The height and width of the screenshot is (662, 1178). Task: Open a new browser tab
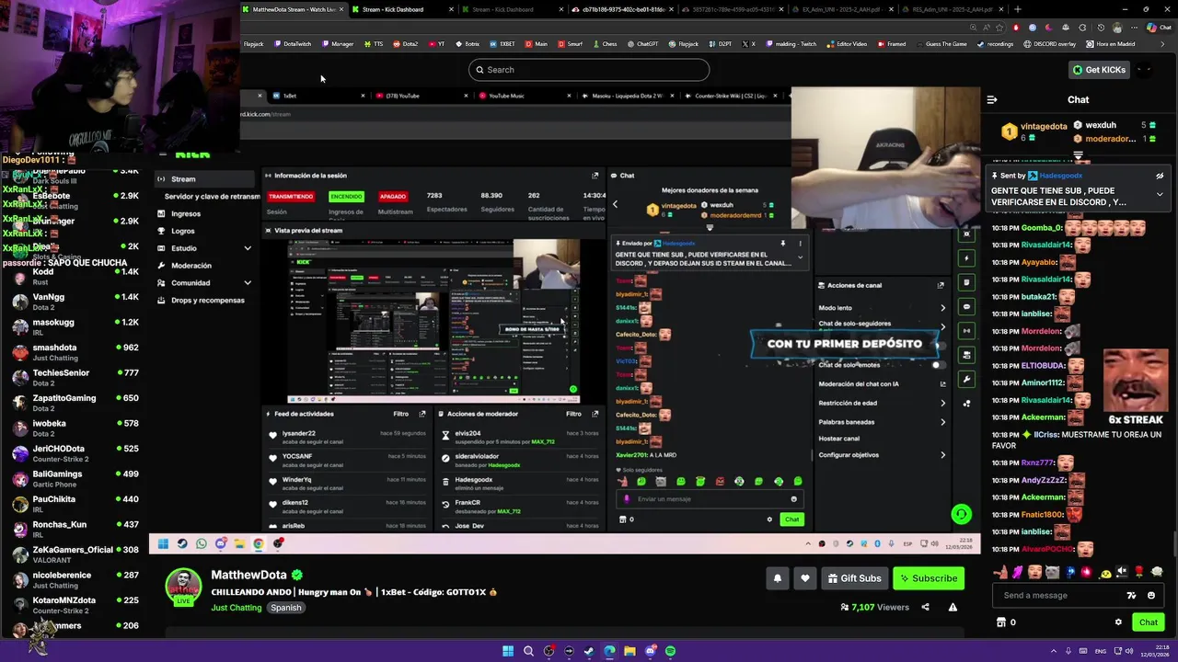(x=1018, y=9)
